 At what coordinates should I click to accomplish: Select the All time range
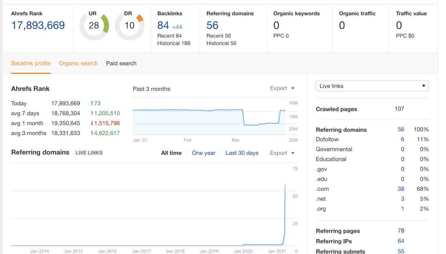click(171, 153)
